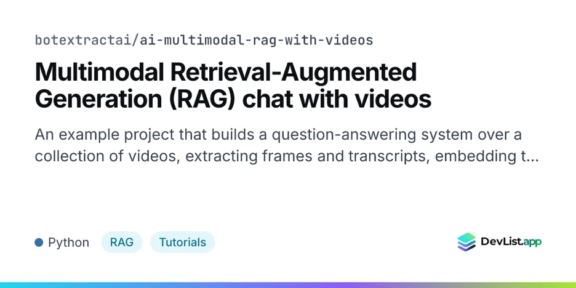The height and width of the screenshot is (288, 576).
Task: Click the Python language label
Action: 69,243
